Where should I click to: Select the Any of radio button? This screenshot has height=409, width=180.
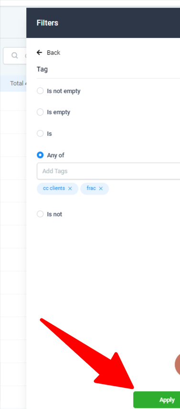point(40,155)
